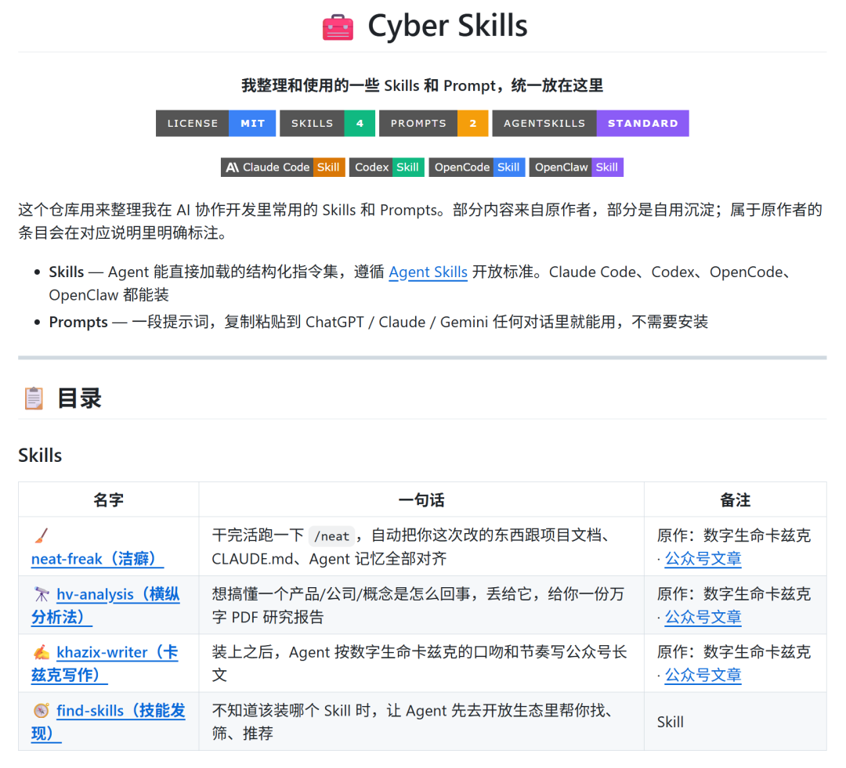Click the red toolbox icon beside Cyber Skills
This screenshot has height=768, width=846.
338,27
